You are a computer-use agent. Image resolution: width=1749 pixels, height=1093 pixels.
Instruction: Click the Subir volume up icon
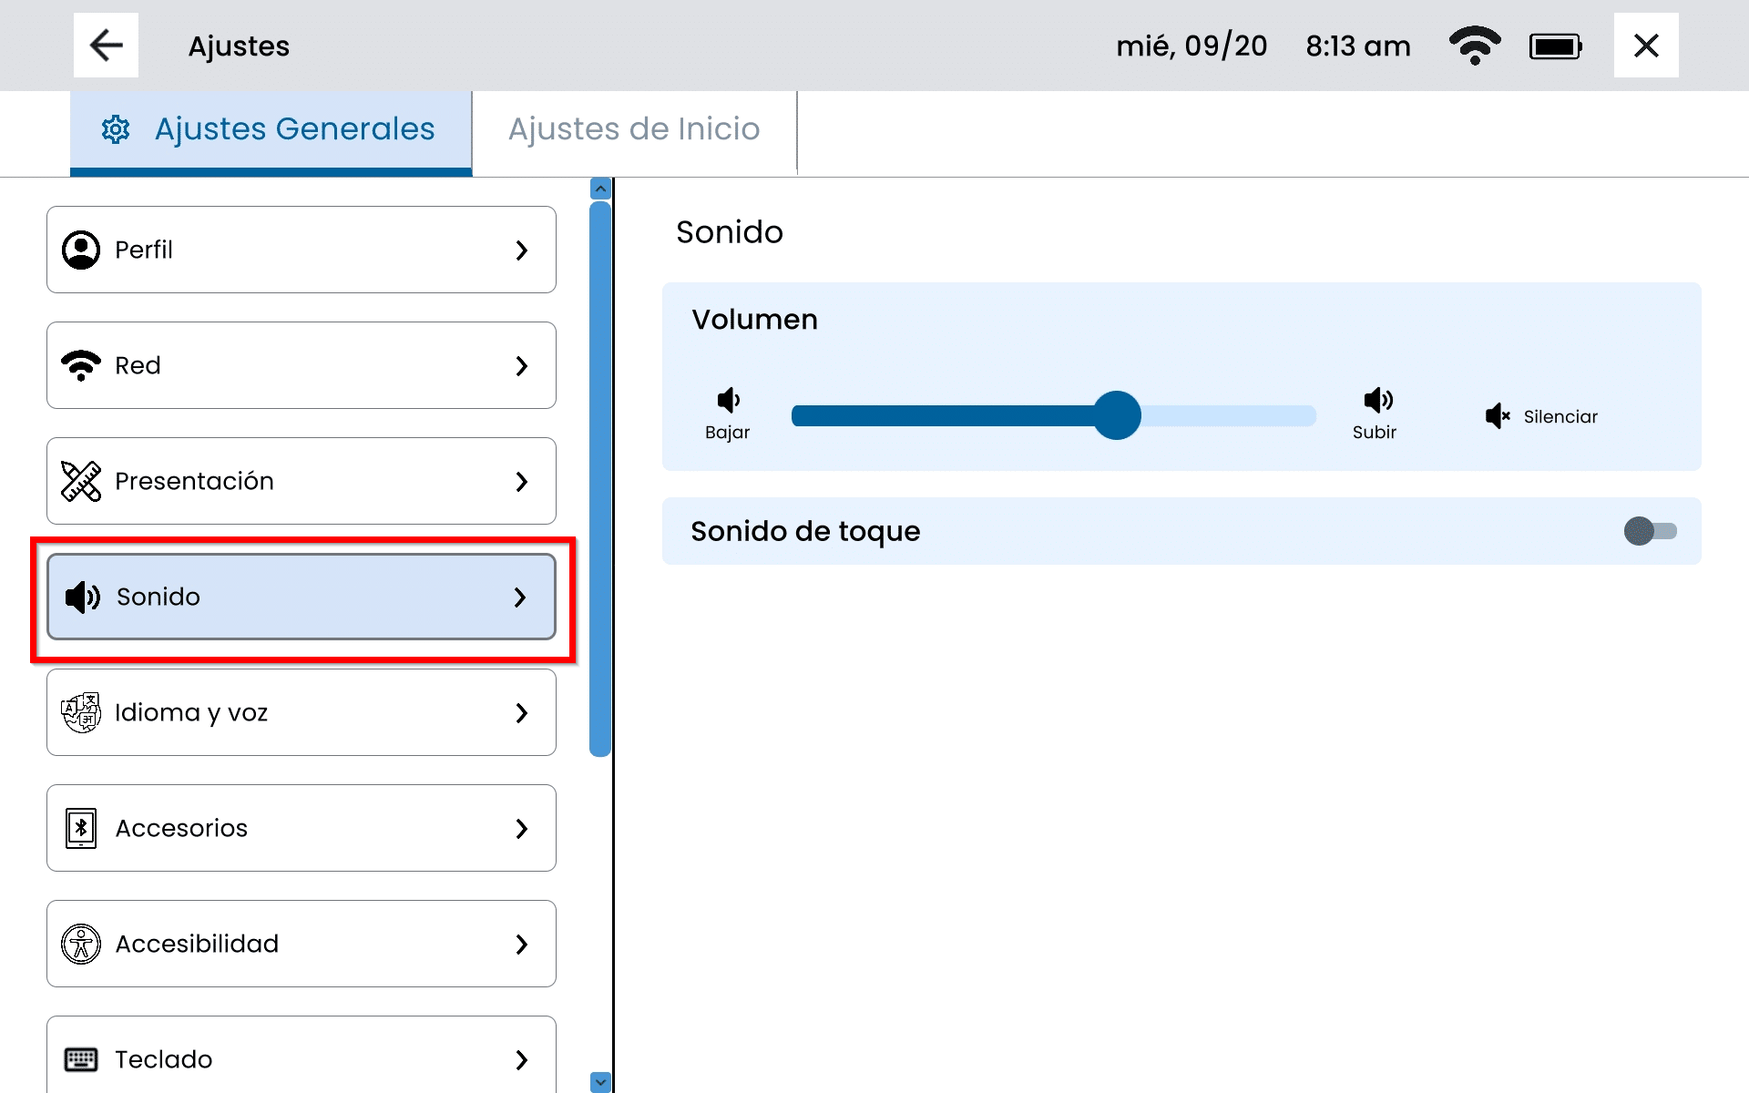pyautogui.click(x=1376, y=401)
